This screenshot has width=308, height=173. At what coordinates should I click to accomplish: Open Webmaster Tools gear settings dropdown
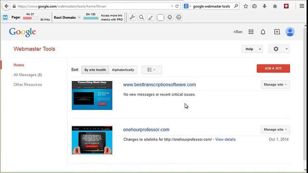(x=279, y=49)
